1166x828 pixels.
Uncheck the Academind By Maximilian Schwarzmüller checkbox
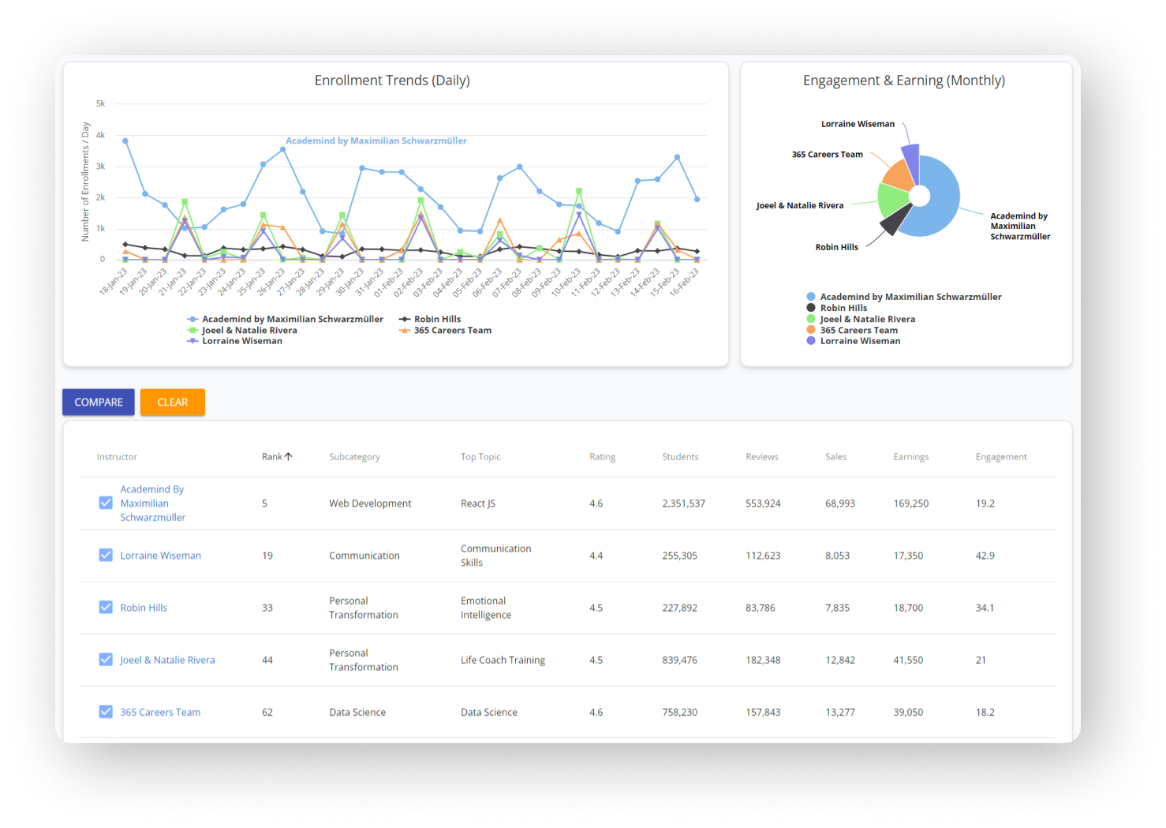click(x=106, y=503)
